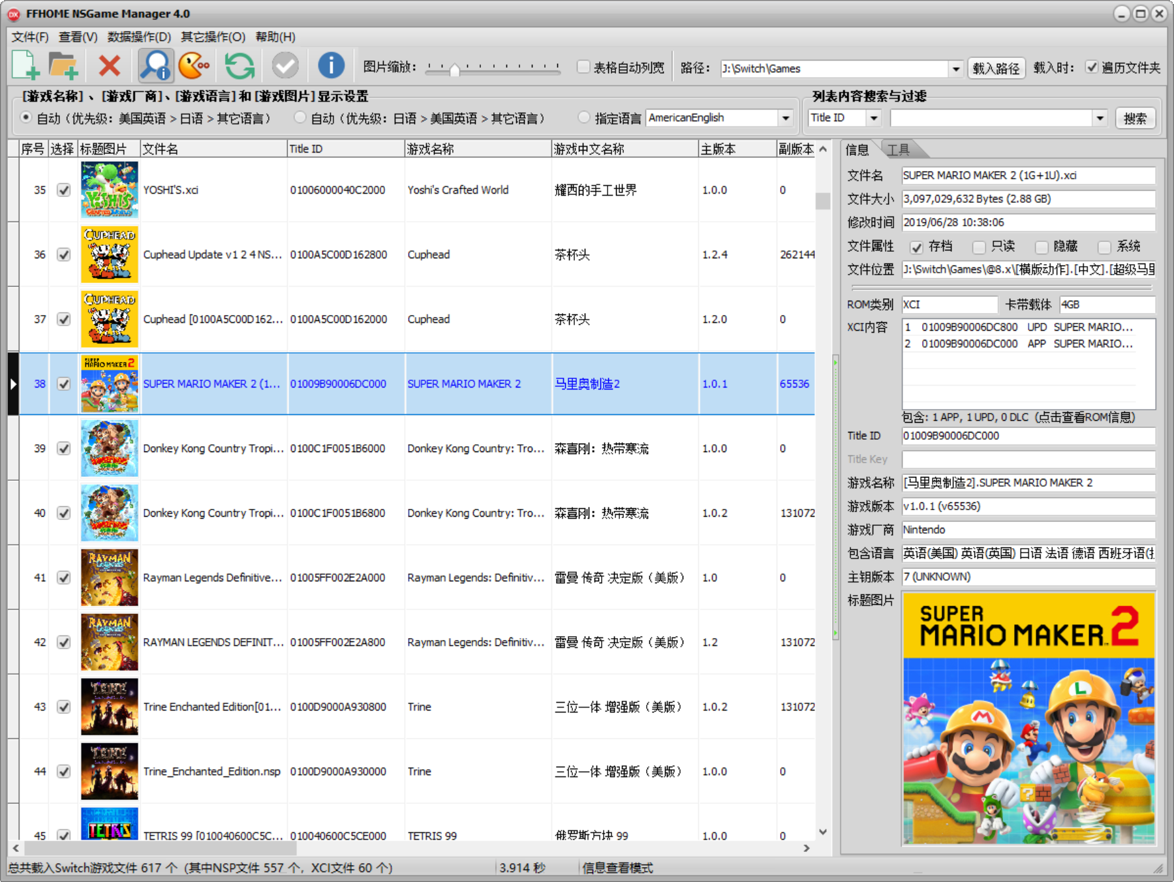
Task: Open the 数据操作(D) menu
Action: coord(139,37)
